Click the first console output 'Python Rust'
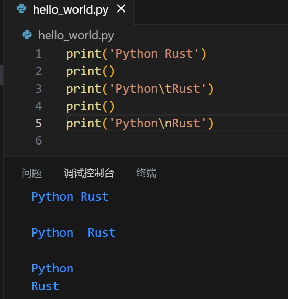The height and width of the screenshot is (299, 288). (x=70, y=197)
